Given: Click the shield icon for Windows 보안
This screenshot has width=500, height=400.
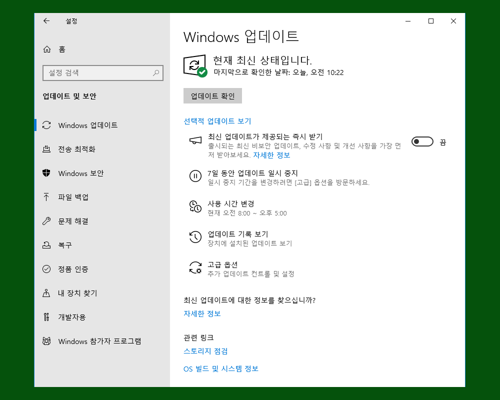Looking at the screenshot, I should [x=46, y=173].
